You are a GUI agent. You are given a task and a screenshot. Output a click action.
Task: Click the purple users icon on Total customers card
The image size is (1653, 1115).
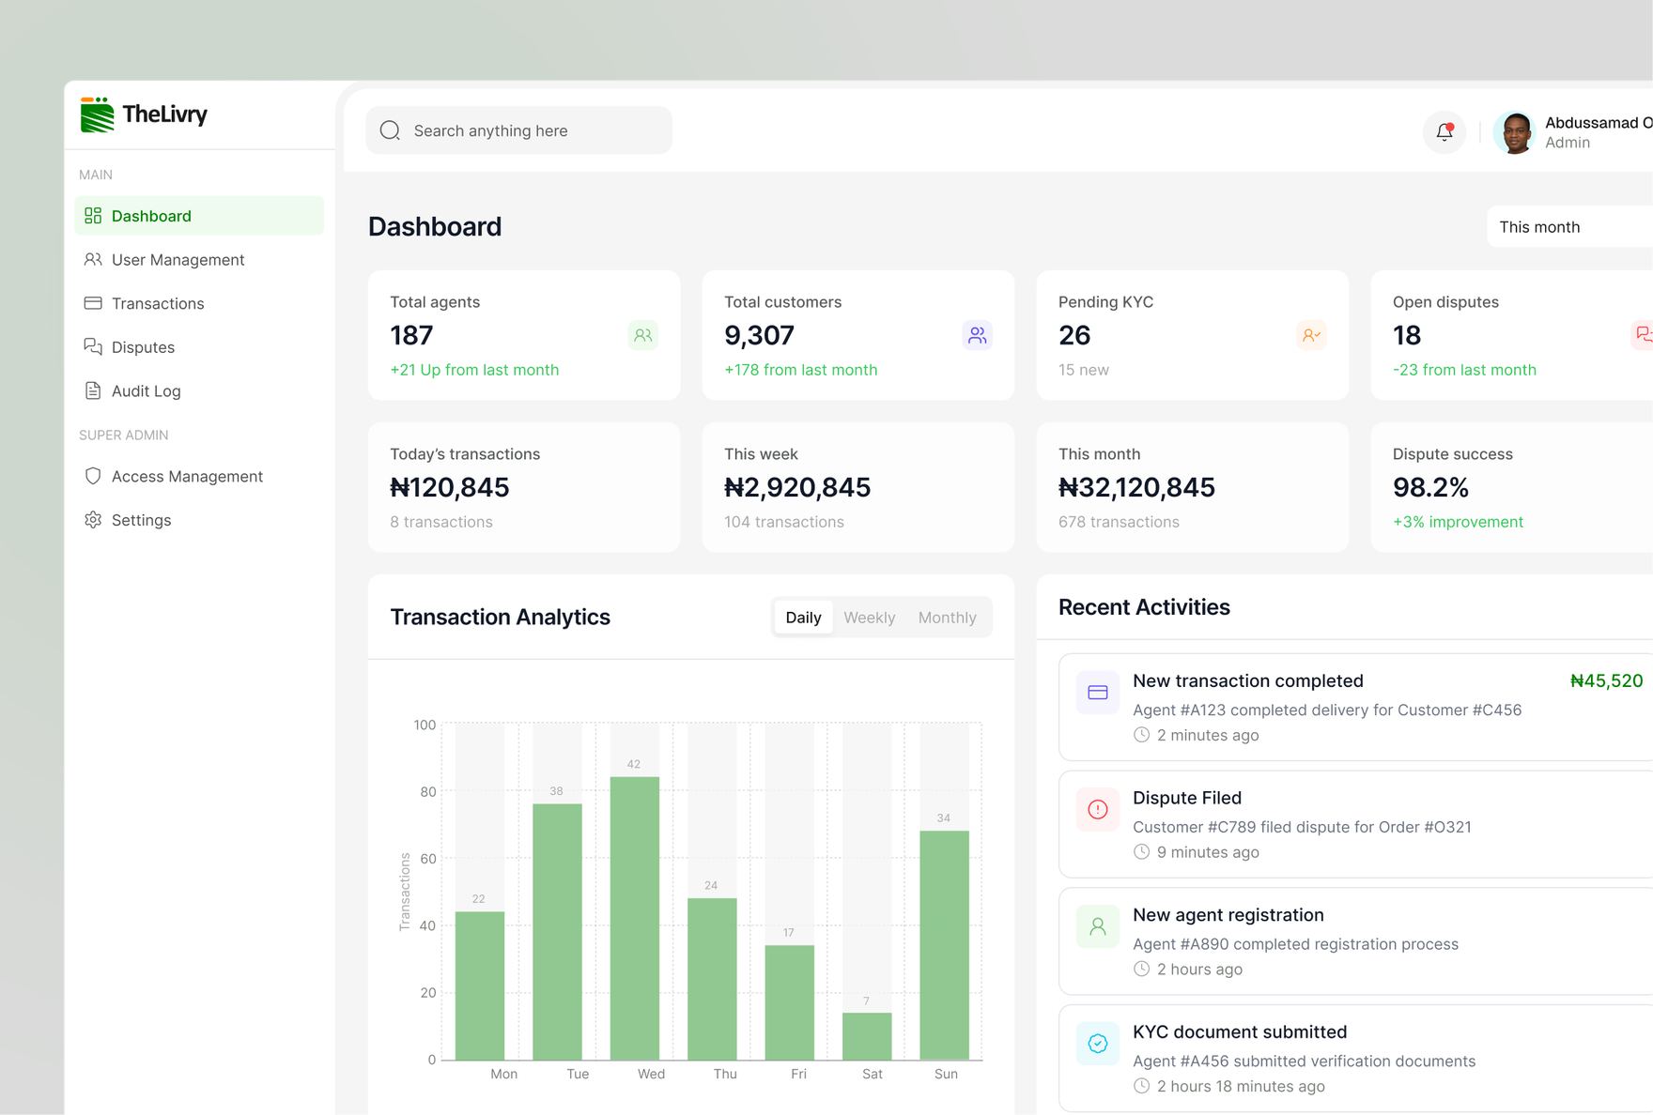(978, 335)
